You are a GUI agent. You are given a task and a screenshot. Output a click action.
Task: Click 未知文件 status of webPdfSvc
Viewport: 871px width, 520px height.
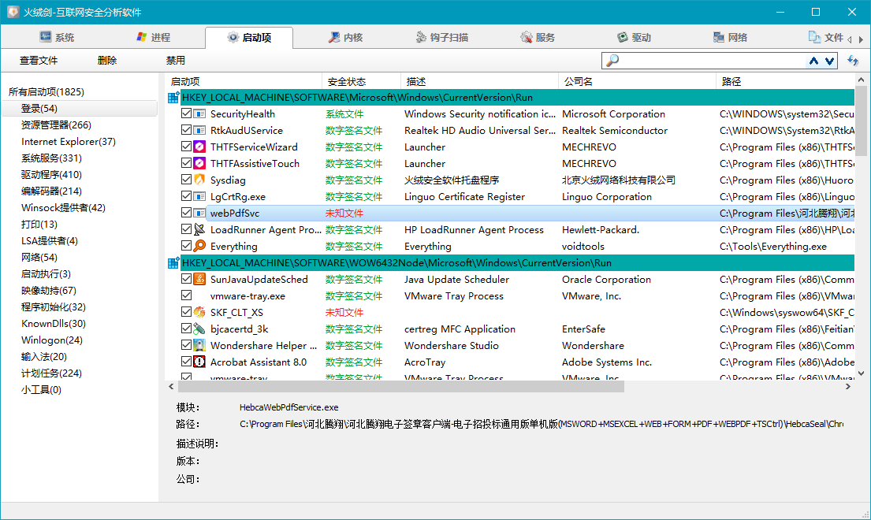click(344, 213)
